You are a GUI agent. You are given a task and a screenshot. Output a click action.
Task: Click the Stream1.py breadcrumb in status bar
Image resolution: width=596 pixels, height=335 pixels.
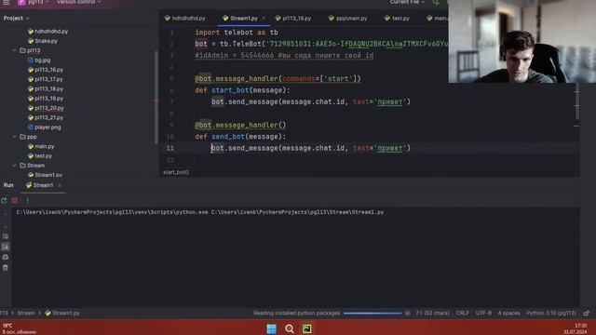pos(62,313)
